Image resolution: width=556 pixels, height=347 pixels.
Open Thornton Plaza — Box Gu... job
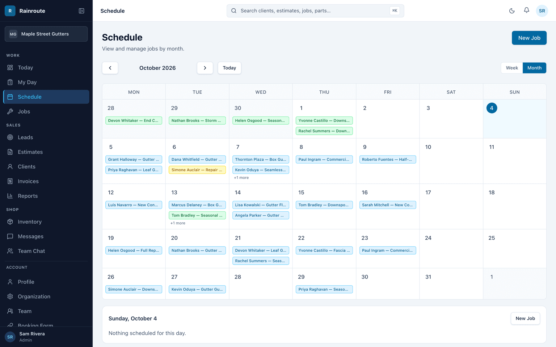pos(261,159)
